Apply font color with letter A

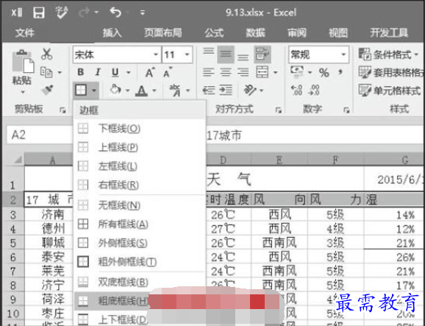pos(142,91)
